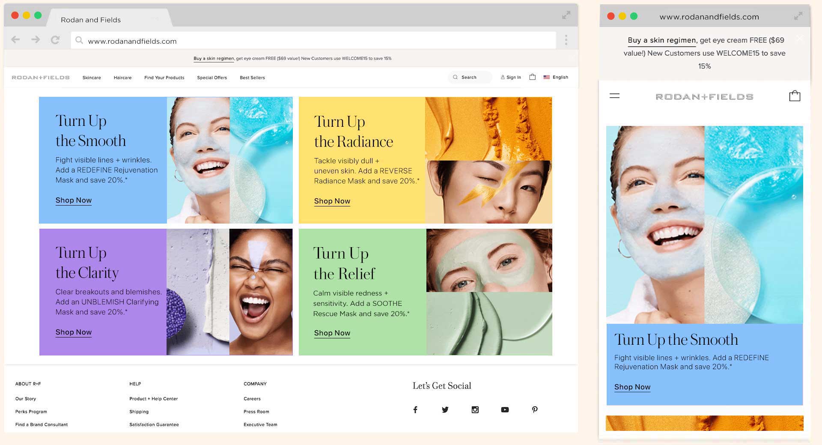Viewport: 822px width, 445px height.
Task: Click the expand arrows in desktop browser window
Action: click(x=566, y=15)
